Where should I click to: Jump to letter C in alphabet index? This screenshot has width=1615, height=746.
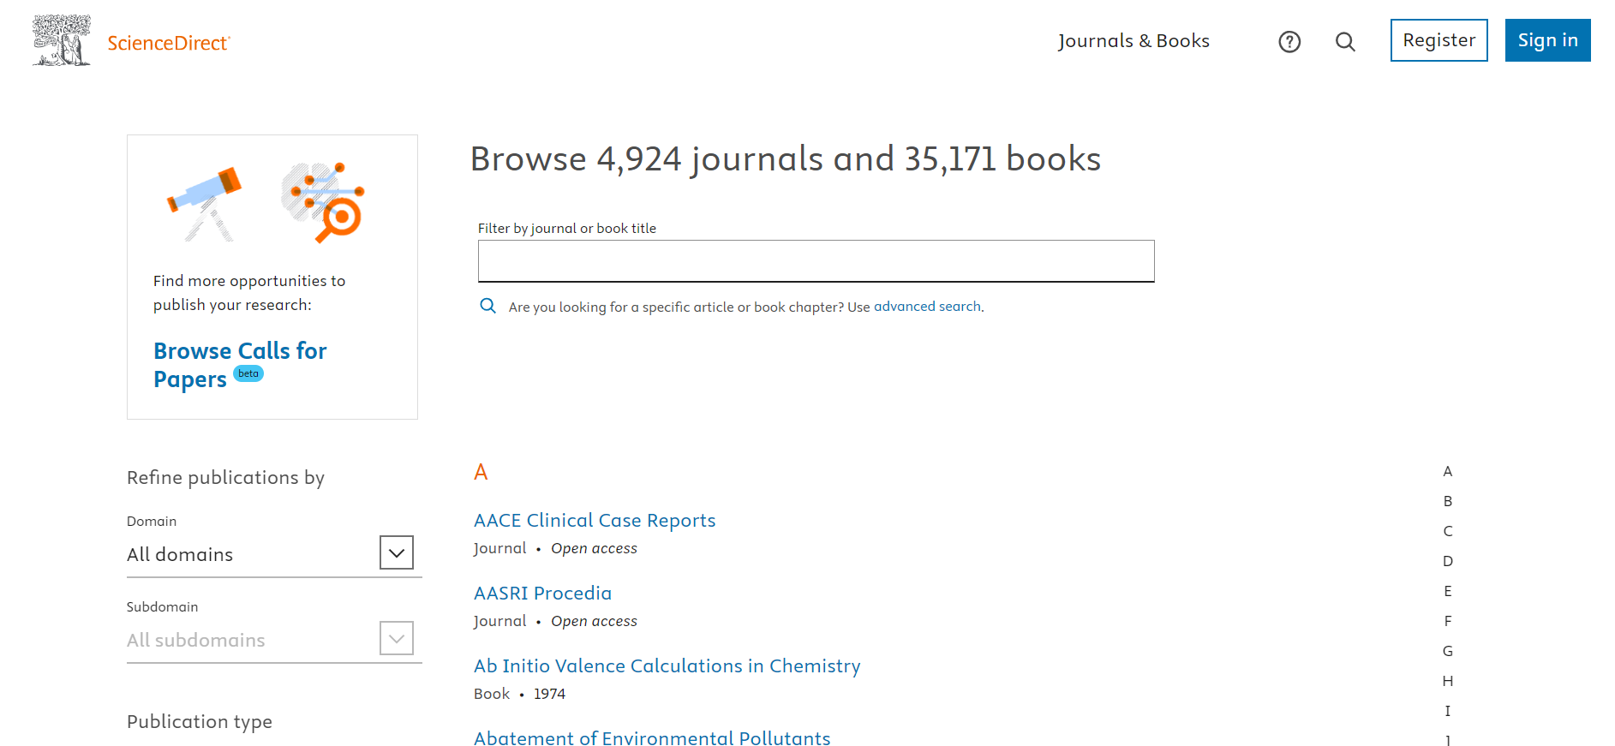tap(1447, 531)
